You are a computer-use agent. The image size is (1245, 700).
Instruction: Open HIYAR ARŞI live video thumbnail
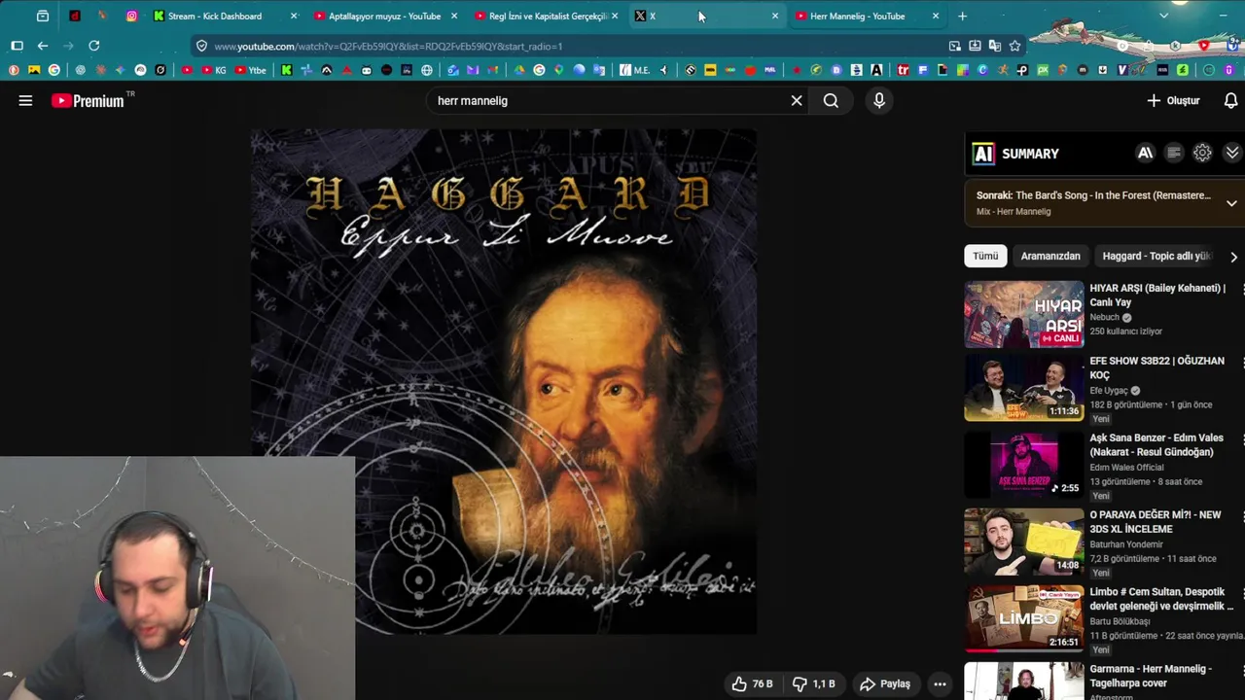(1023, 314)
